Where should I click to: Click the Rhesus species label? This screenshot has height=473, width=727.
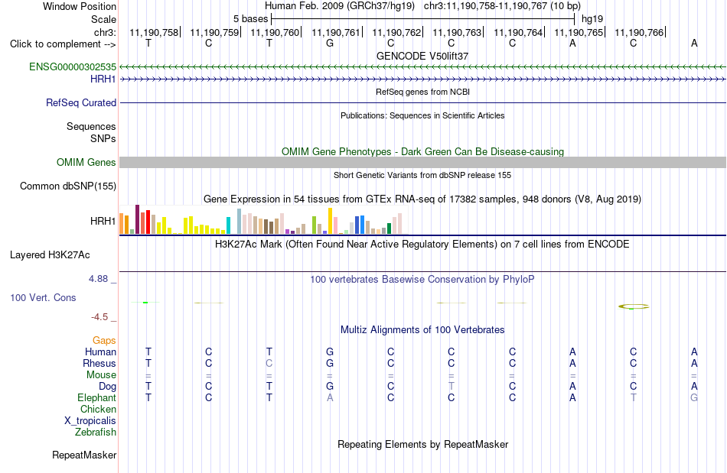pyautogui.click(x=99, y=363)
